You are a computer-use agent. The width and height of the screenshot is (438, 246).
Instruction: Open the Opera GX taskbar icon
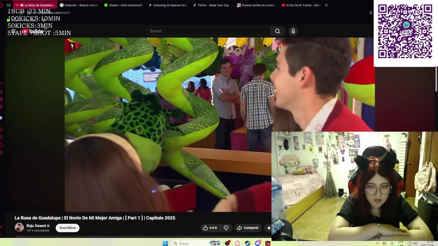pos(237,243)
